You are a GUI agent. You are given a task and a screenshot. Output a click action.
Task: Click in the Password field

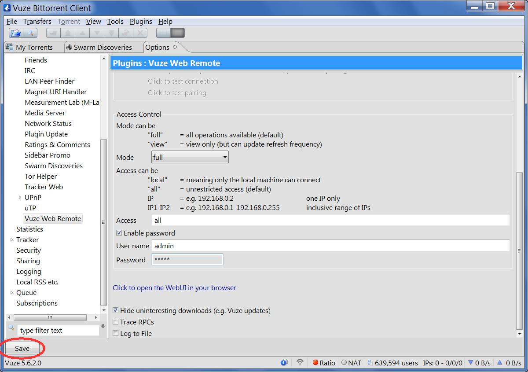(x=187, y=260)
